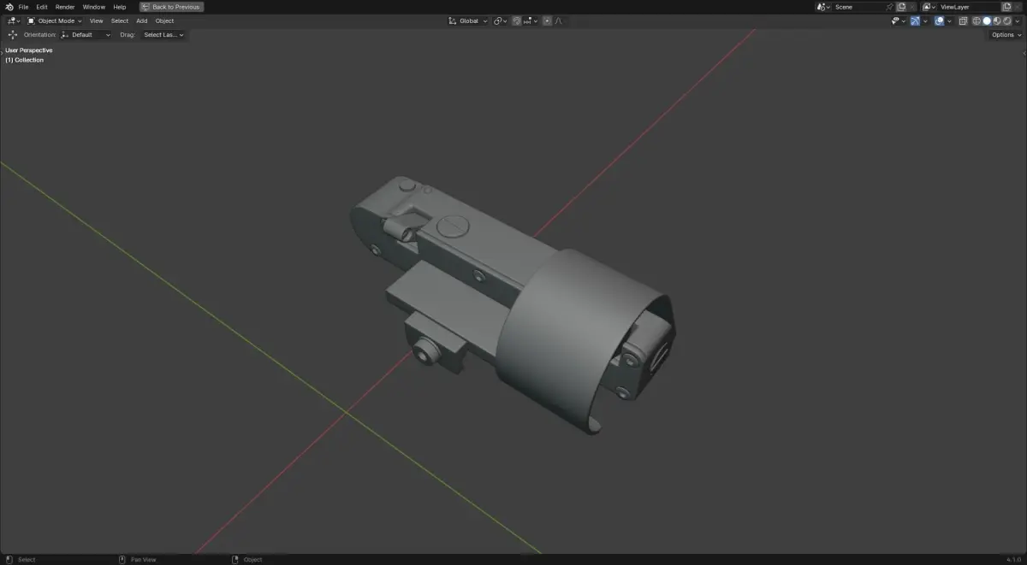
Task: Open the overlays options dropdown arrow
Action: pos(949,21)
